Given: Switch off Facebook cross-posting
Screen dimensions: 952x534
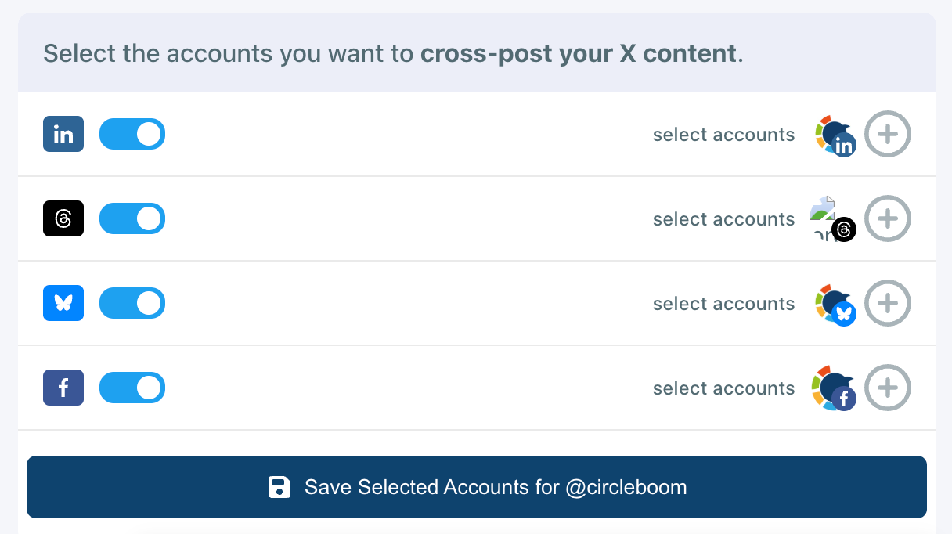Looking at the screenshot, I should pos(132,388).
